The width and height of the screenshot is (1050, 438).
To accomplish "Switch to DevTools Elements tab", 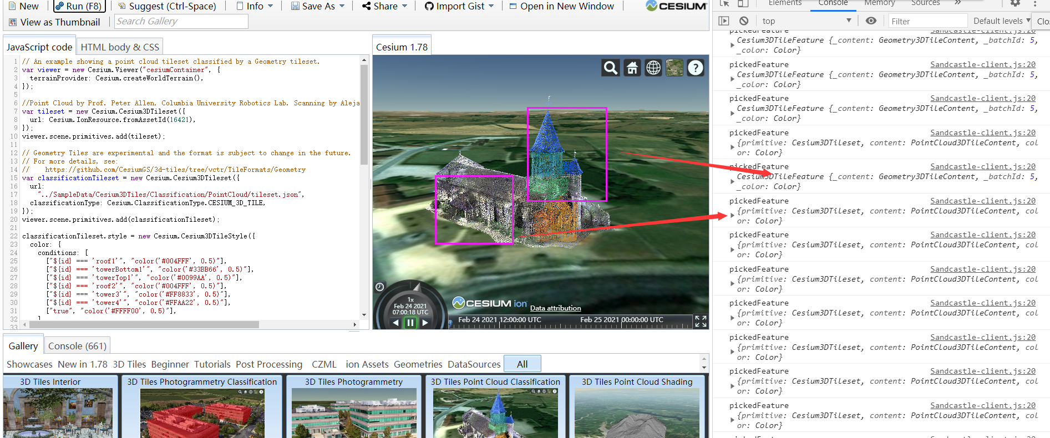I will 785,3.
